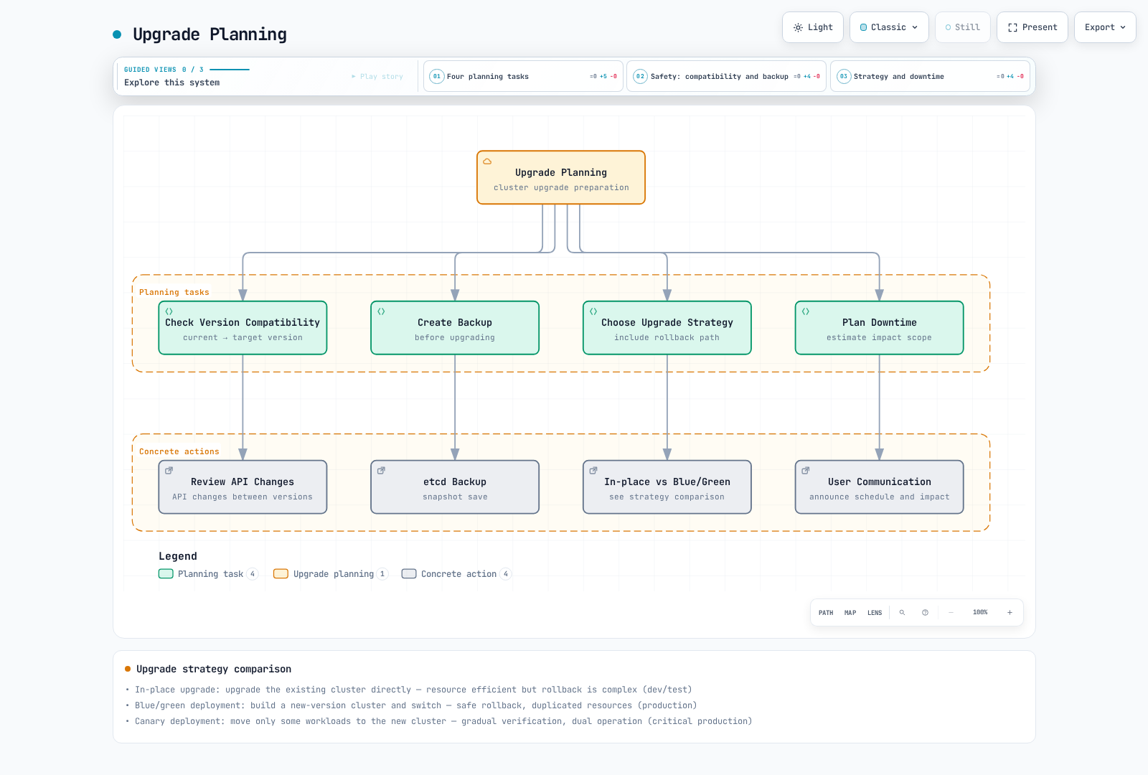1148x775 pixels.
Task: Open guided view 01 Four planning tasks
Action: [523, 76]
